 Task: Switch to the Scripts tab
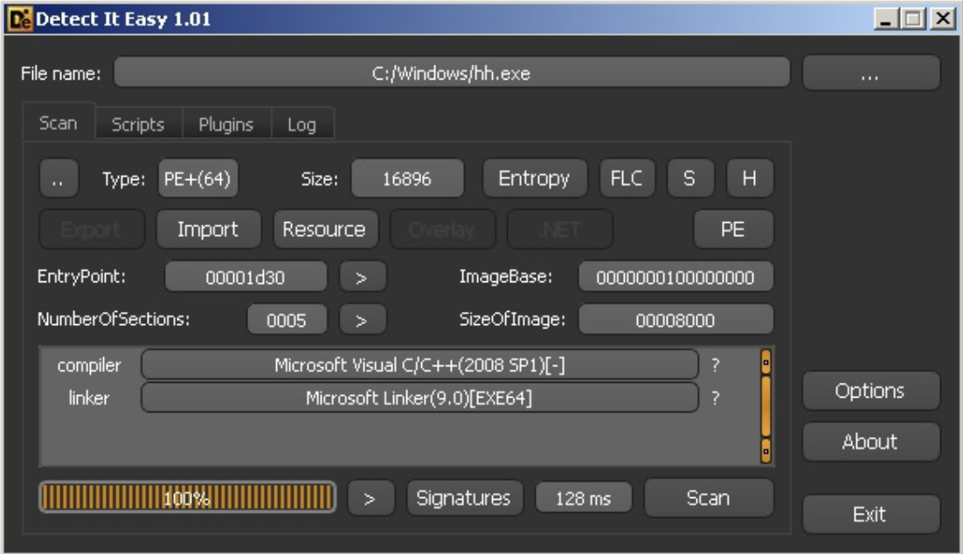tap(138, 124)
